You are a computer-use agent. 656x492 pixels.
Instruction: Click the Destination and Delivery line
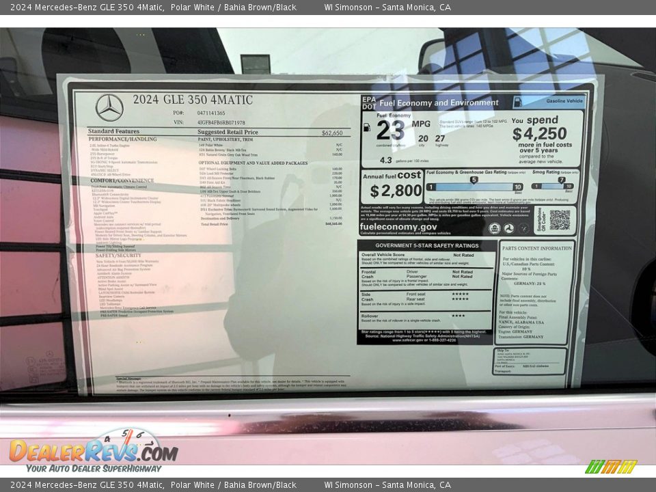(x=271, y=219)
